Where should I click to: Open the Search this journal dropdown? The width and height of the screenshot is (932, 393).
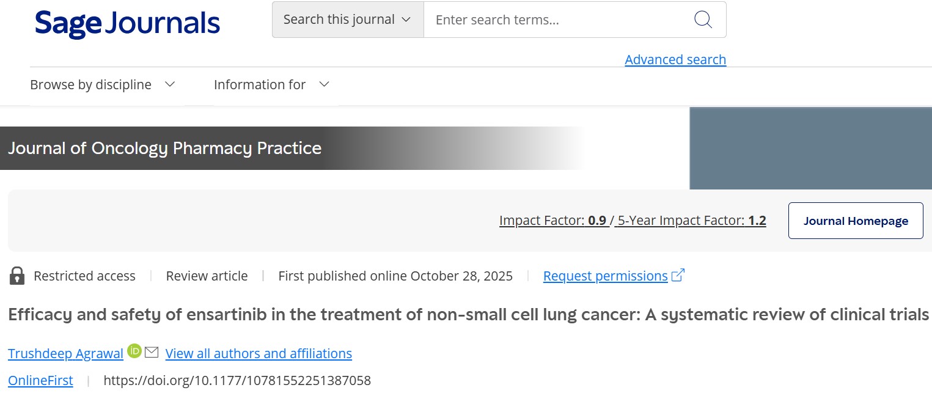(347, 19)
